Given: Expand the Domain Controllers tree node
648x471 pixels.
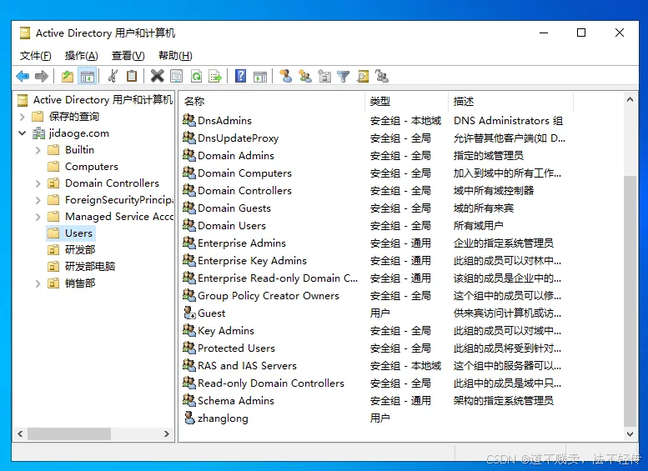Looking at the screenshot, I should tap(38, 183).
